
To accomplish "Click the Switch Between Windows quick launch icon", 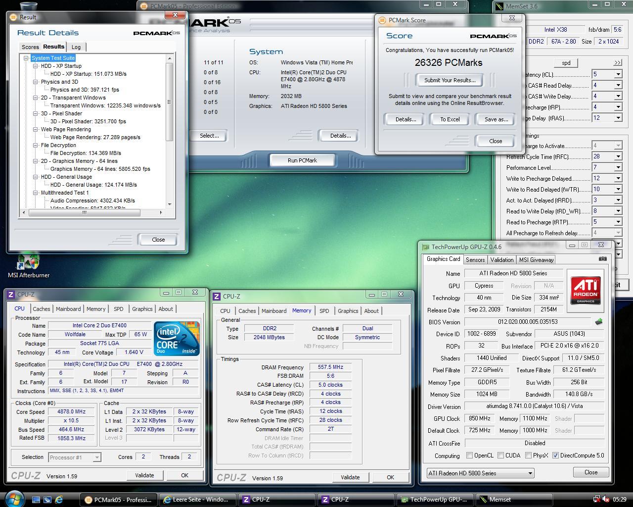I will [x=47, y=500].
